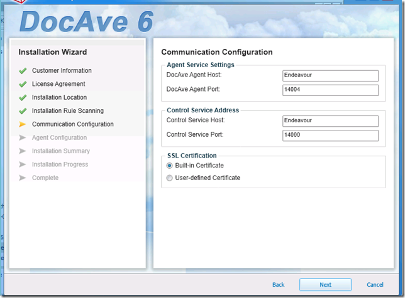
Task: Select the Installation Rule Scanning step
Action: point(68,111)
